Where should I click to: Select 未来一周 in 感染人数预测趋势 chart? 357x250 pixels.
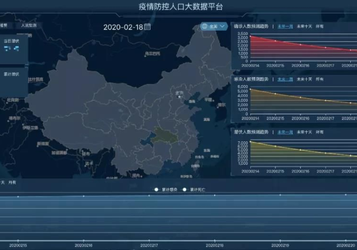285,79
